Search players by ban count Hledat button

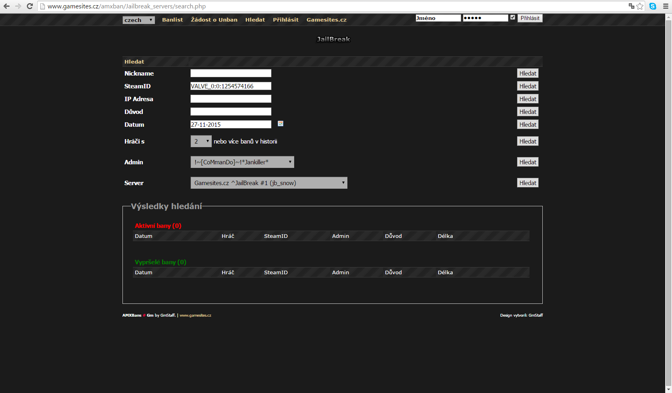pyautogui.click(x=528, y=141)
